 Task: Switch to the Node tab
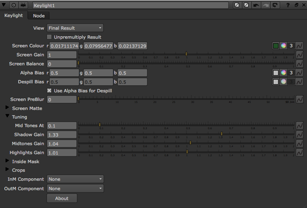pos(39,16)
